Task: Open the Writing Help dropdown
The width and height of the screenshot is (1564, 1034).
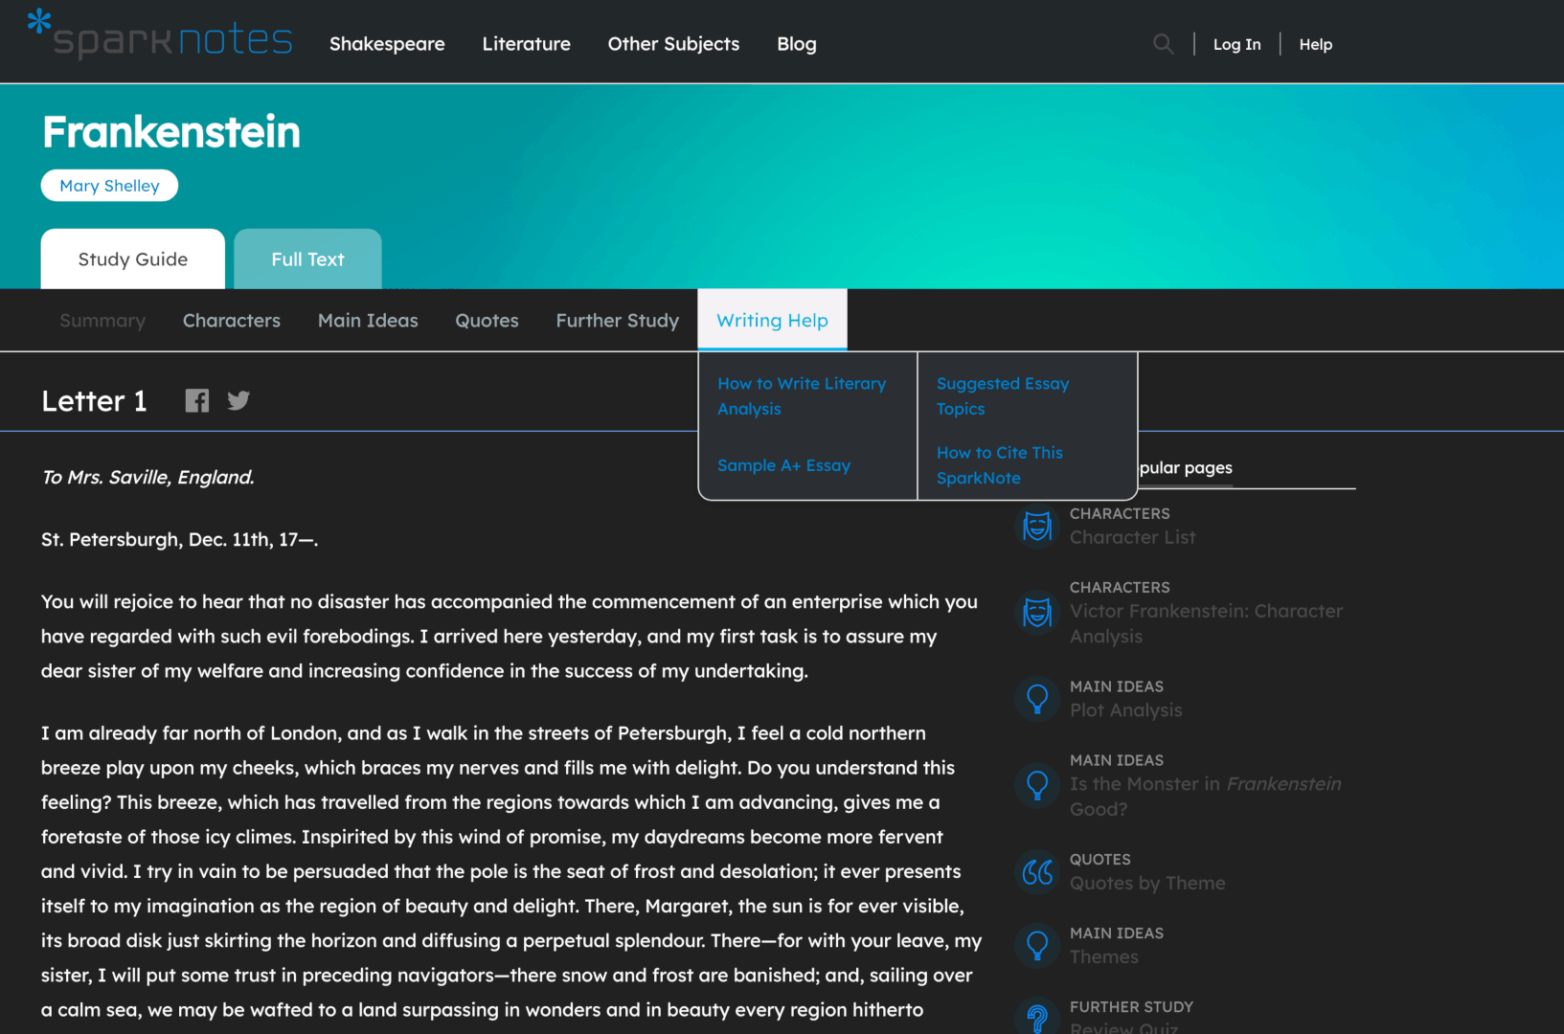Action: 772,320
